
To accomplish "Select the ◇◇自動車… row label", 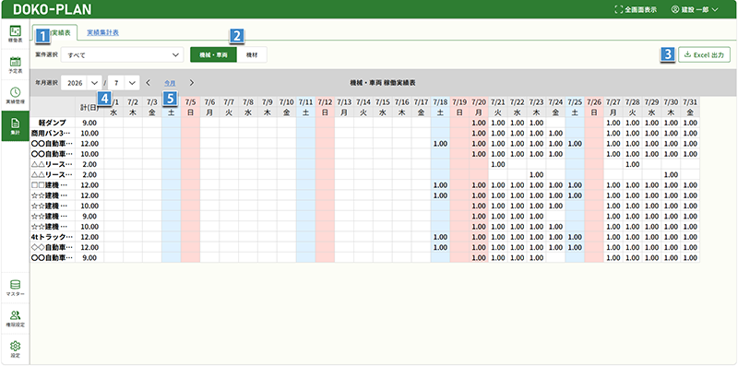I will (x=53, y=247).
